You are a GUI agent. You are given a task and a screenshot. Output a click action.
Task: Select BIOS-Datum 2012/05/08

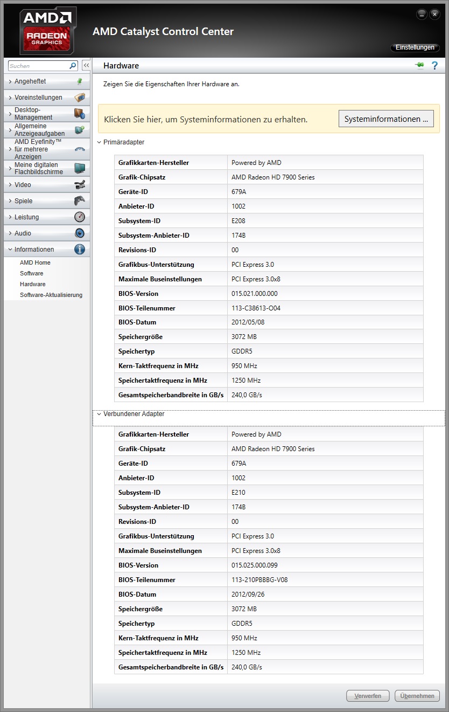(248, 322)
